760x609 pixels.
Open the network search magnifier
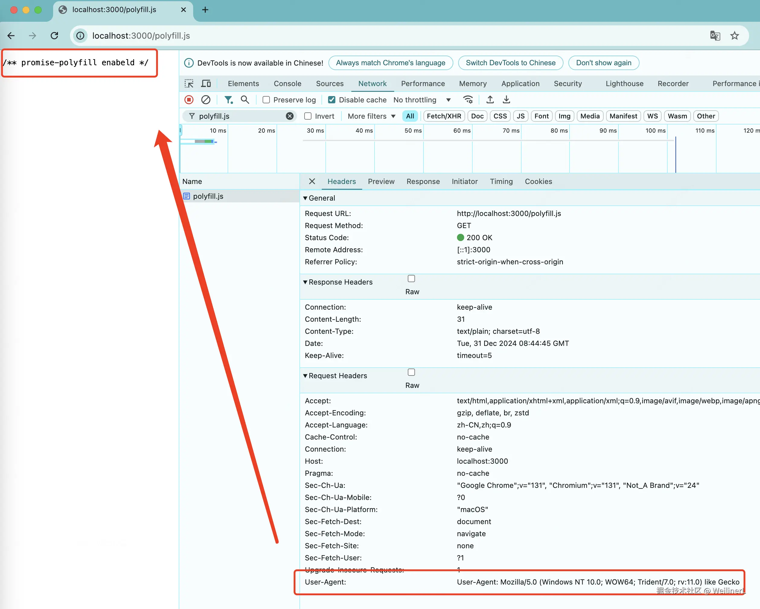[x=245, y=100]
